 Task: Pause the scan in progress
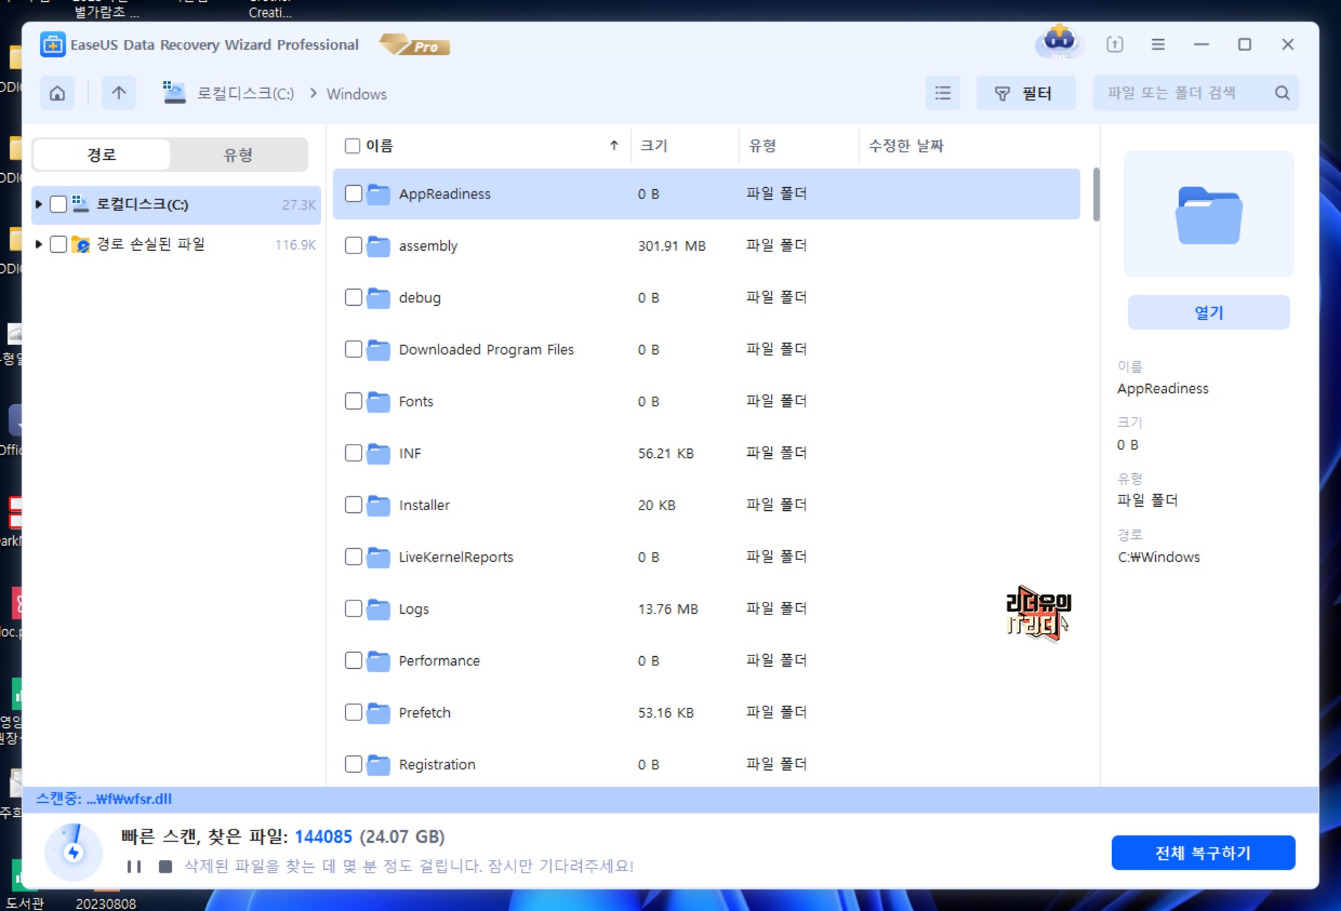pos(134,866)
